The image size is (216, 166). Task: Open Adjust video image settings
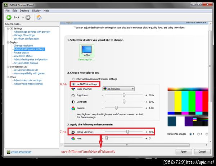[x=28, y=84]
